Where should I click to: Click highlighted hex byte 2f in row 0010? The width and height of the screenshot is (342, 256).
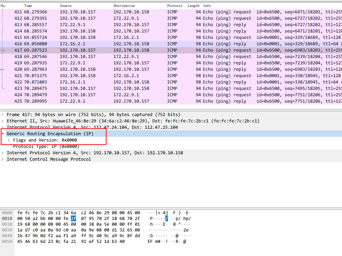(x=73, y=218)
